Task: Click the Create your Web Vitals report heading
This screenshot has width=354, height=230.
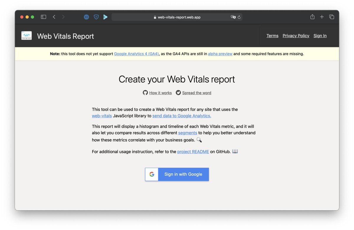Action: tap(177, 79)
